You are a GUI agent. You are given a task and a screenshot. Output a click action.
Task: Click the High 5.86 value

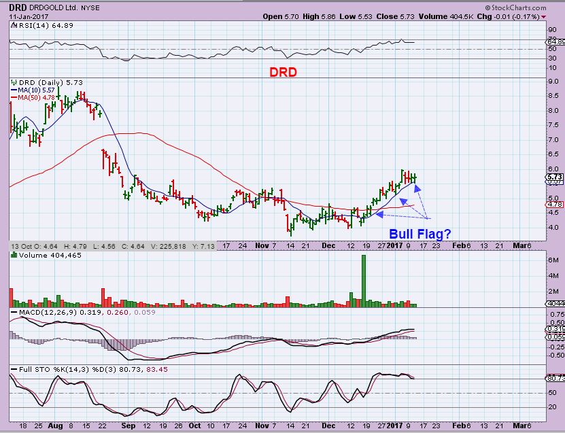tap(319, 16)
